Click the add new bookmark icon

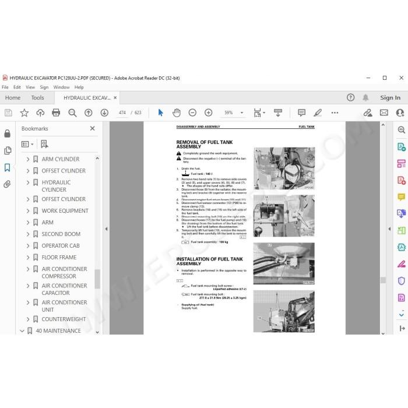[x=44, y=144]
